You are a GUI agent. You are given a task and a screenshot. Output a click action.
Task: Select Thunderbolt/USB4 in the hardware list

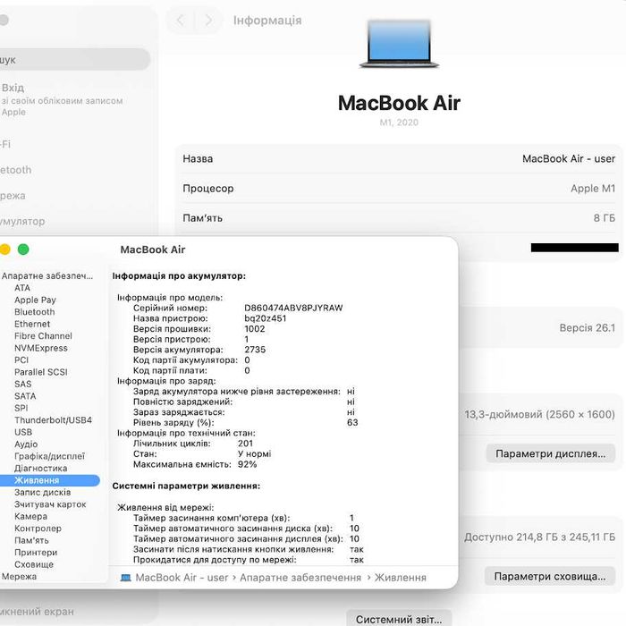coord(53,420)
